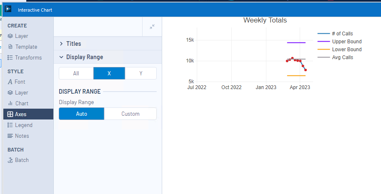Image resolution: width=381 pixels, height=194 pixels.
Task: Click the 'Jan 2023' x-axis label
Action: pyautogui.click(x=266, y=87)
